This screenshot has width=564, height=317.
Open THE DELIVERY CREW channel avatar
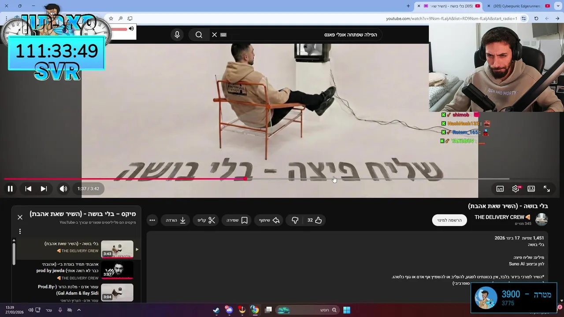[542, 220]
